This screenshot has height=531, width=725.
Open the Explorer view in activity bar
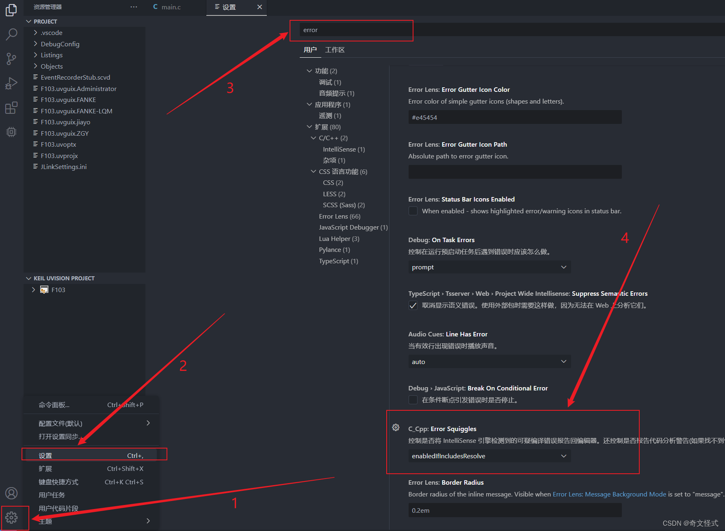tap(11, 10)
